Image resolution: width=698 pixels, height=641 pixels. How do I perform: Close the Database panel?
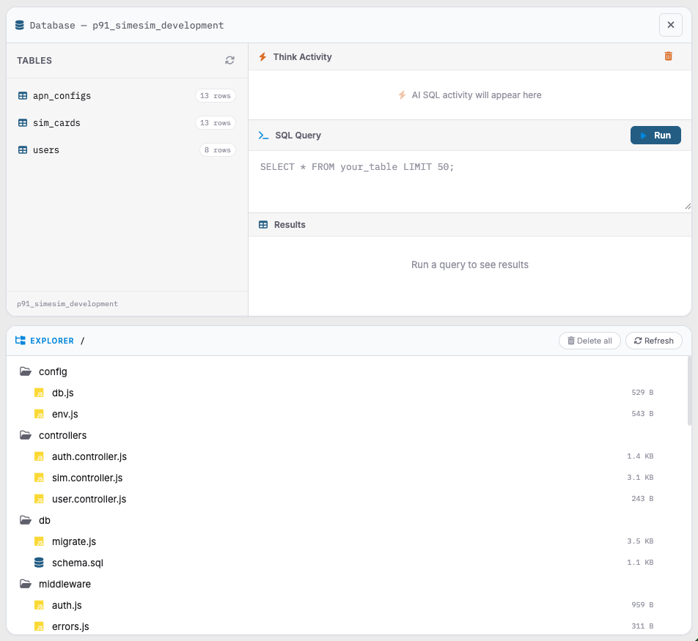[670, 25]
